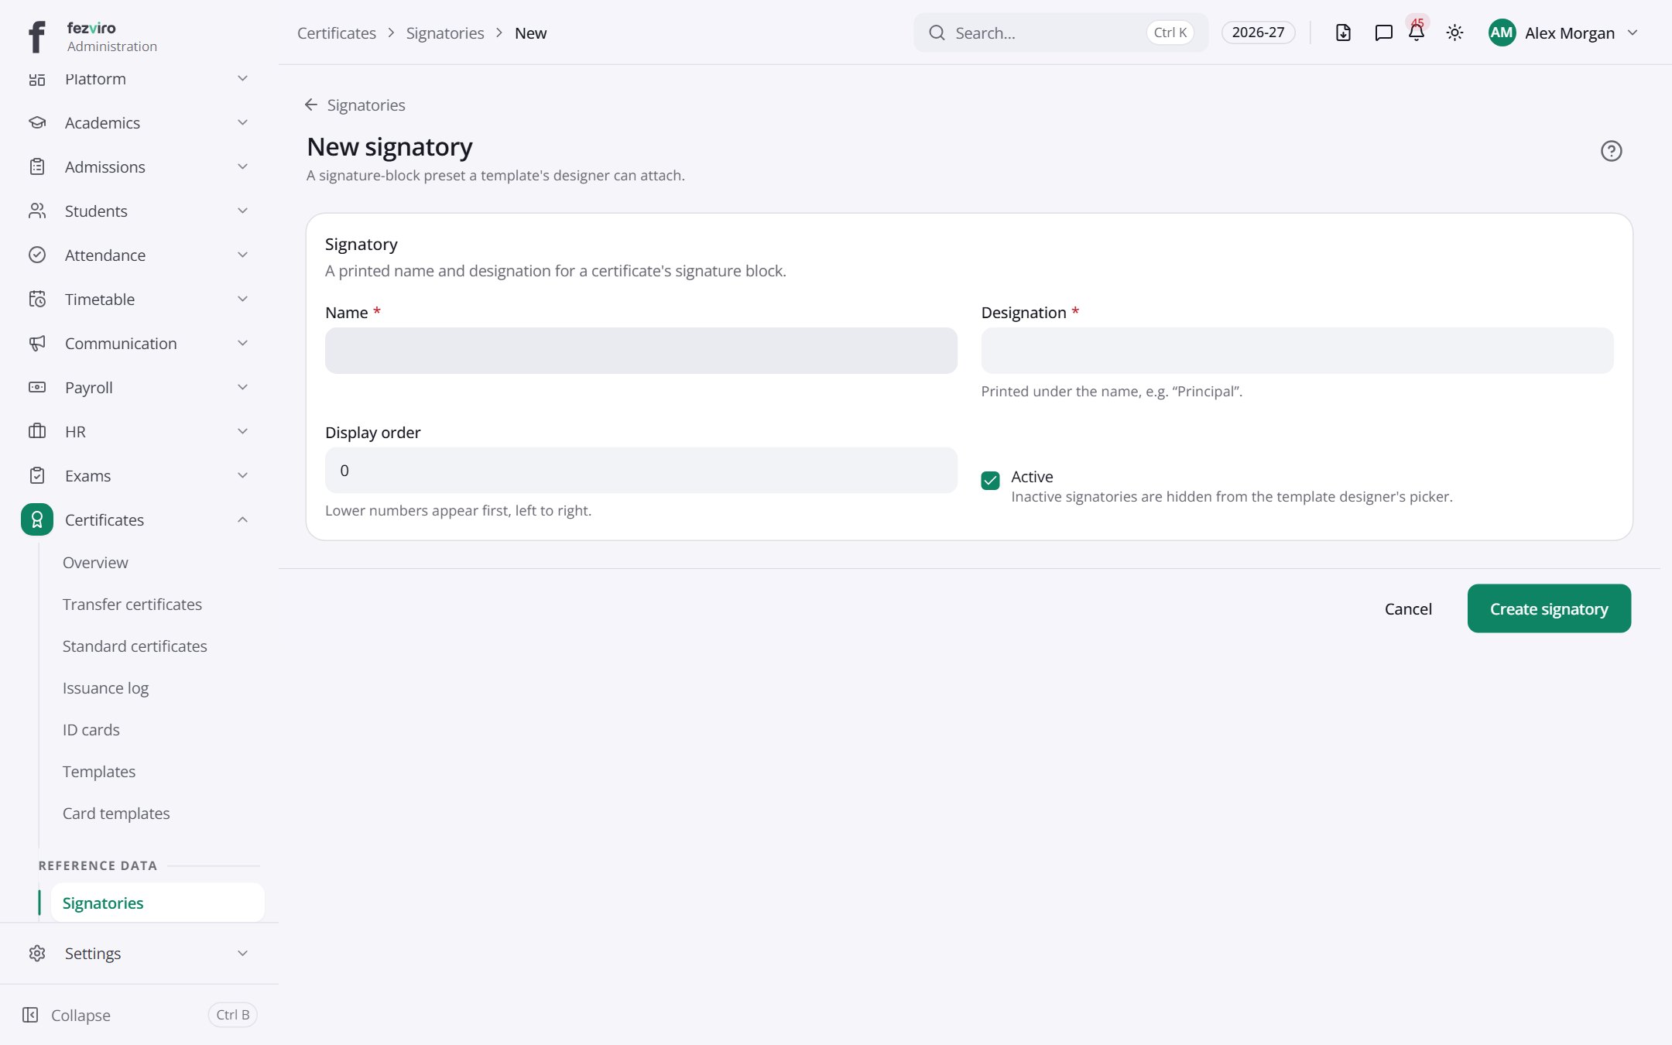The width and height of the screenshot is (1672, 1045).
Task: Open the chat messages icon
Action: (x=1383, y=33)
